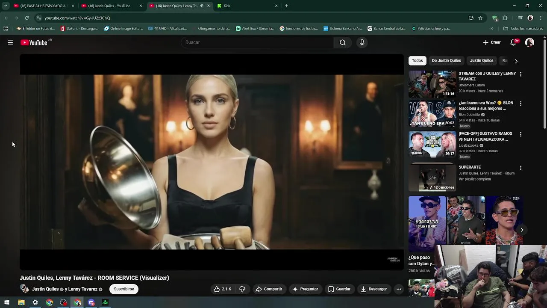Save the video with Guardar
Screen dimensions: 547x308
[339, 289]
